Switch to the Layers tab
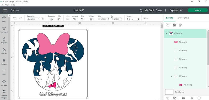 [170, 18]
